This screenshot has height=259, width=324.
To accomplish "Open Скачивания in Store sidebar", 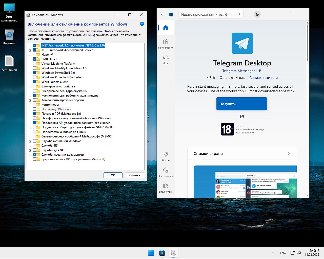I will click(x=166, y=172).
